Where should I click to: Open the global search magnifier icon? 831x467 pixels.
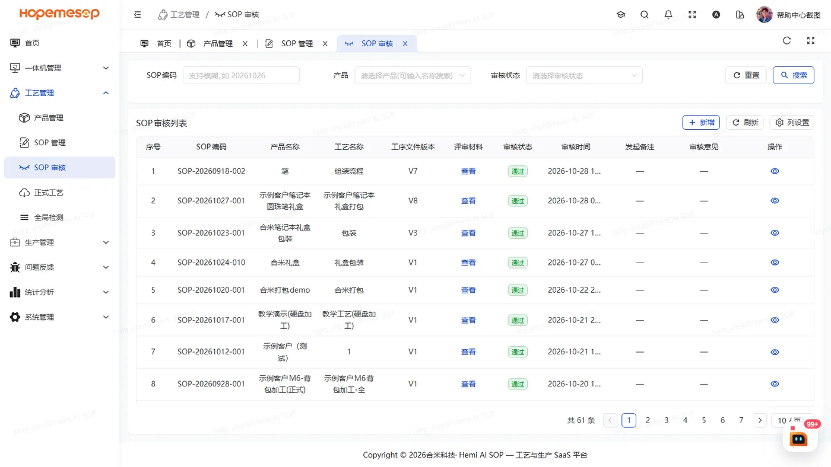645,15
